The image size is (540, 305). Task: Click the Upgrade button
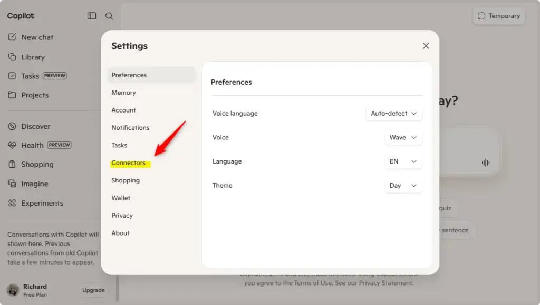coord(93,290)
